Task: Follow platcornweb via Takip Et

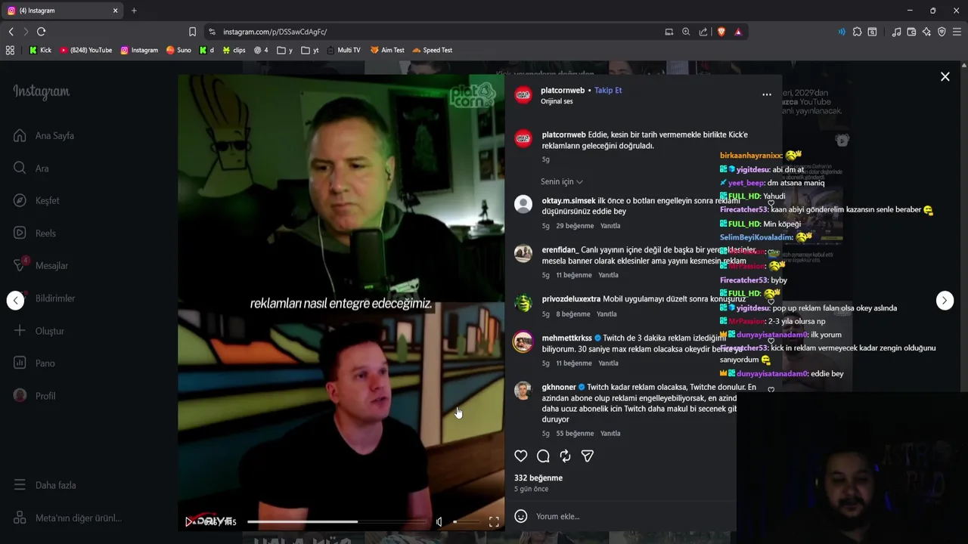Action: click(x=608, y=90)
